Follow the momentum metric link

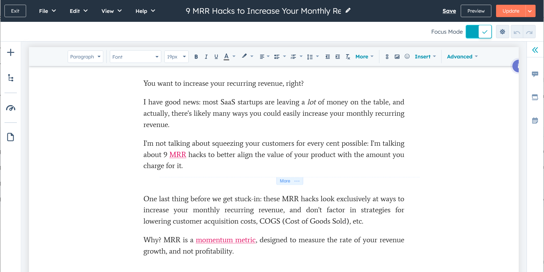coord(226,240)
